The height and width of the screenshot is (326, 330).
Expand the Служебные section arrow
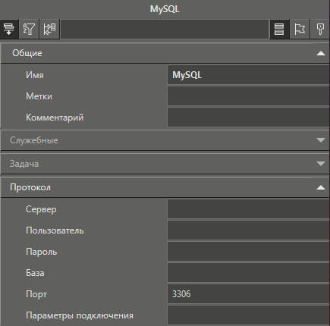pos(321,140)
